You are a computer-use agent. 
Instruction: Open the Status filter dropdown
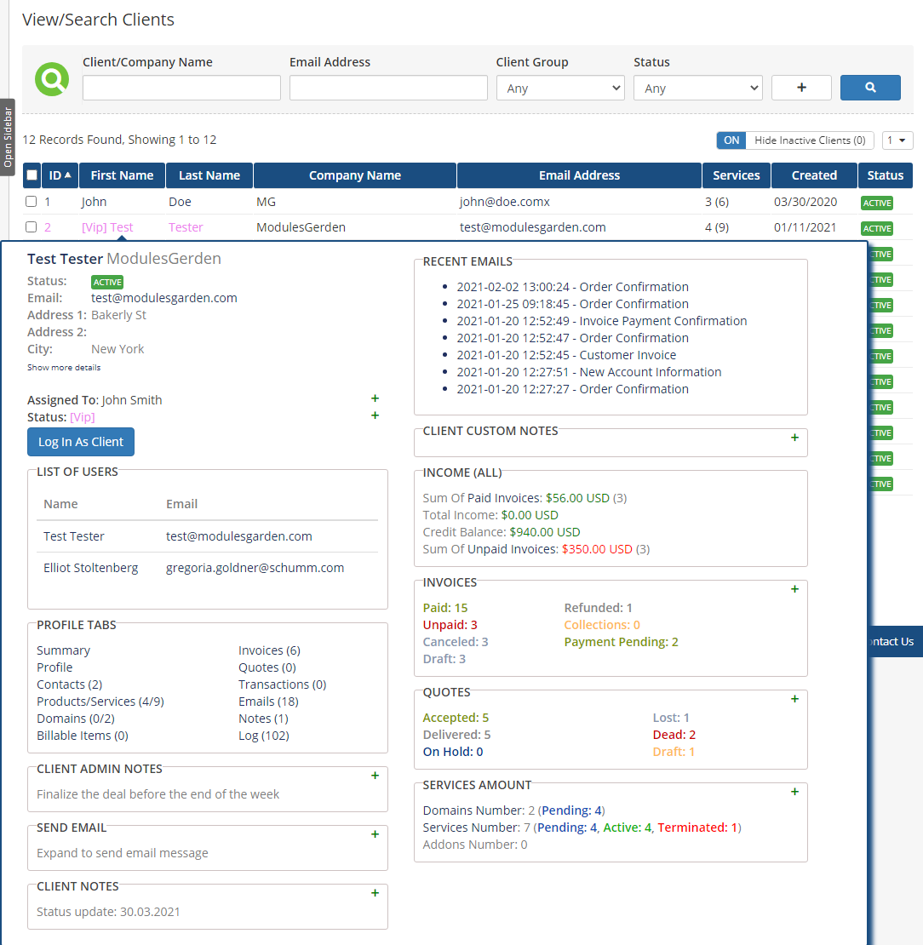click(697, 88)
